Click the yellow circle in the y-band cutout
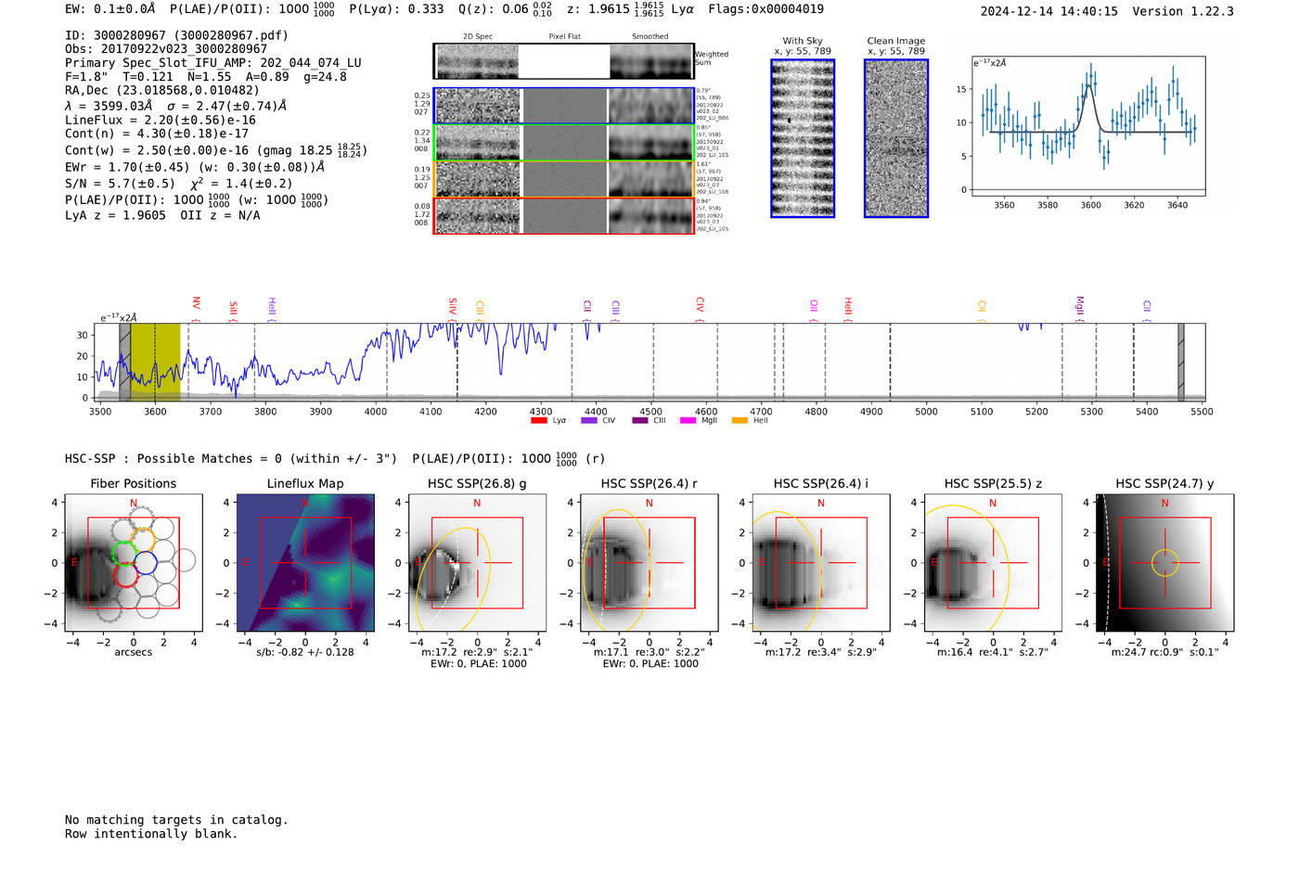 [1165, 562]
